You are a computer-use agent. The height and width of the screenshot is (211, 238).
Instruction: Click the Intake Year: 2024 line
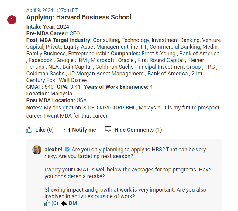(48, 27)
